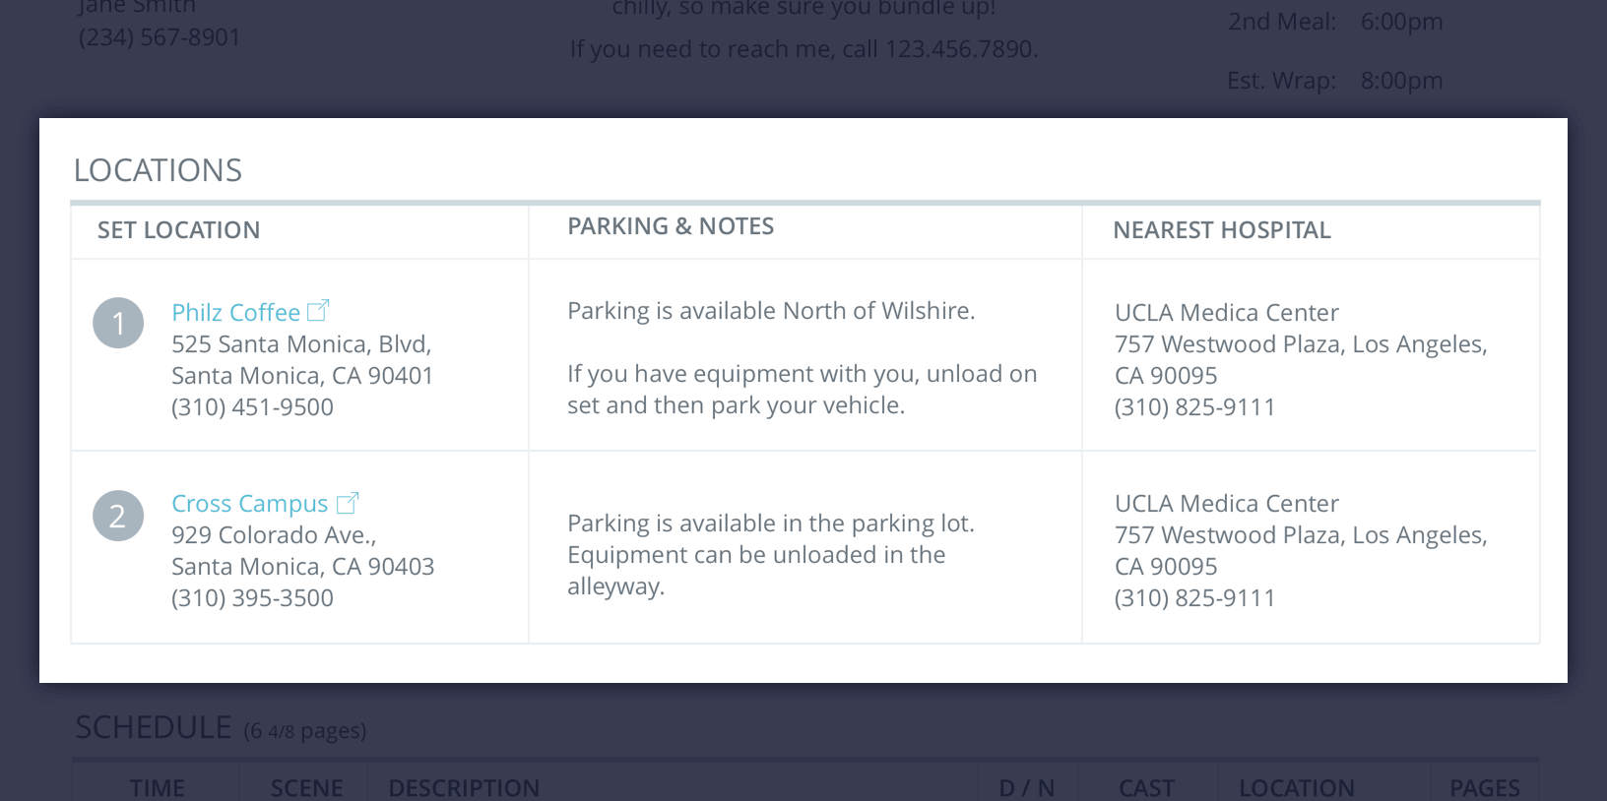Click the hospital phone number in the Philz Coffee row
Viewport: 1607px width, 801px height.
click(1194, 407)
